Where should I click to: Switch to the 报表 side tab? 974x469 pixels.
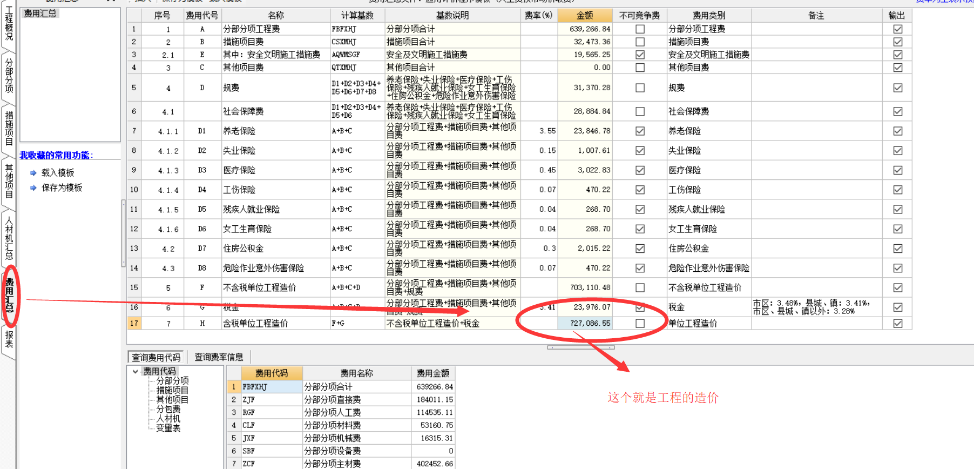click(x=9, y=339)
